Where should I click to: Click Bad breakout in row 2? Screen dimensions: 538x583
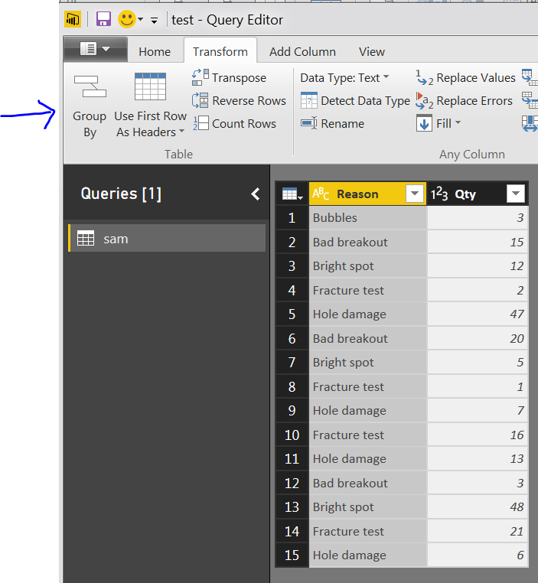367,242
